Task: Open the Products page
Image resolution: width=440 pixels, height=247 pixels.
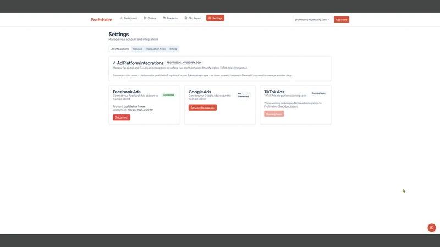Action: pyautogui.click(x=170, y=18)
